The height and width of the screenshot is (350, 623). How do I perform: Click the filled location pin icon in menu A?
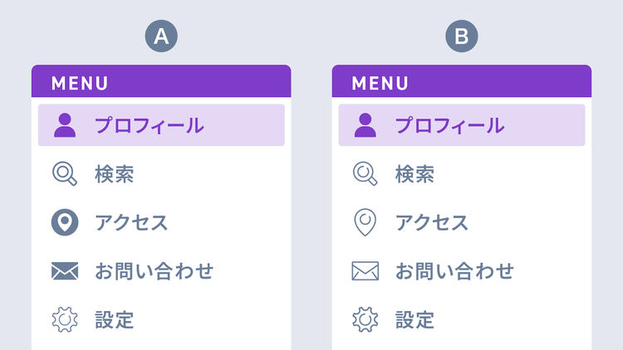point(65,222)
